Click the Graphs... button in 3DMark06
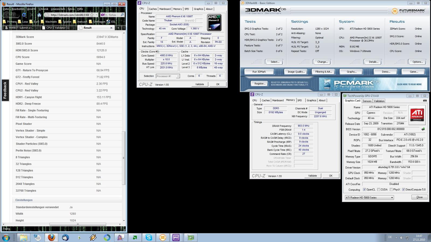The width and height of the screenshot is (431, 242). [x=351, y=72]
